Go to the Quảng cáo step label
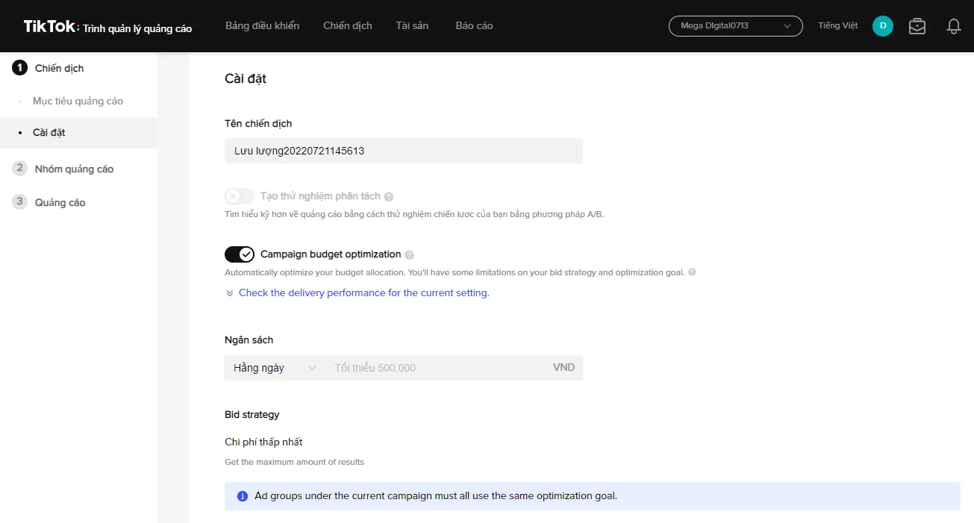The image size is (974, 523). click(x=60, y=202)
